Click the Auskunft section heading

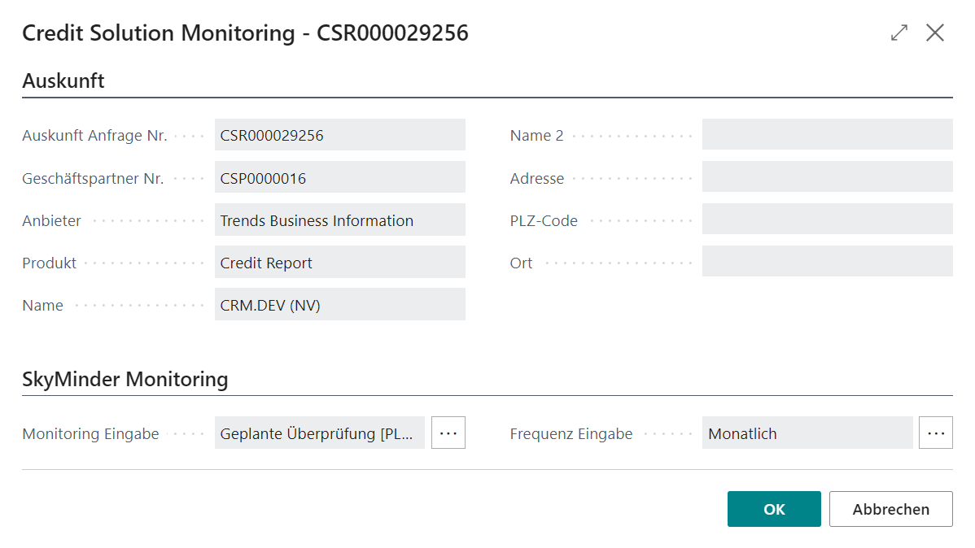pyautogui.click(x=63, y=80)
